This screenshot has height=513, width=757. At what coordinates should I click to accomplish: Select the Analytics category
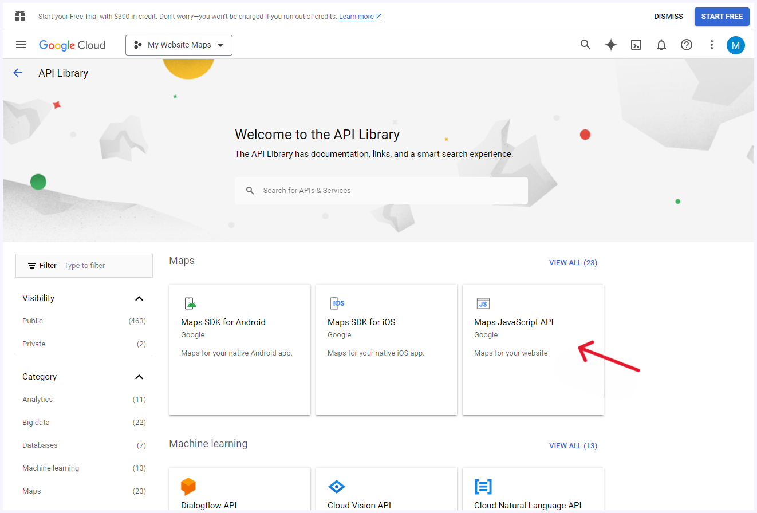pyautogui.click(x=37, y=400)
